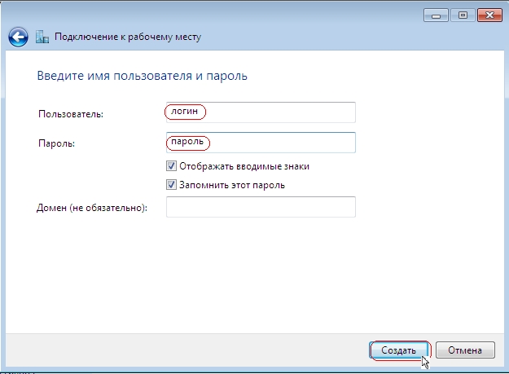
Task: Focus the Пароль password input field
Action: (261, 143)
